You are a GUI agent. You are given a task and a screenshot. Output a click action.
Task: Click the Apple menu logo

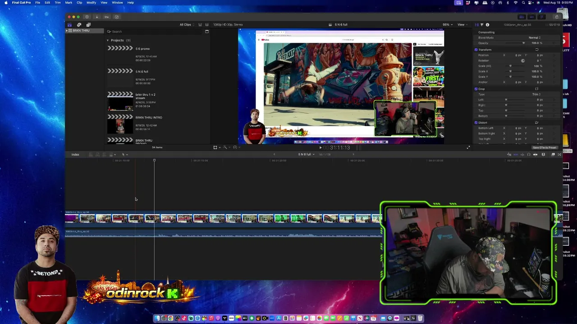pyautogui.click(x=5, y=3)
